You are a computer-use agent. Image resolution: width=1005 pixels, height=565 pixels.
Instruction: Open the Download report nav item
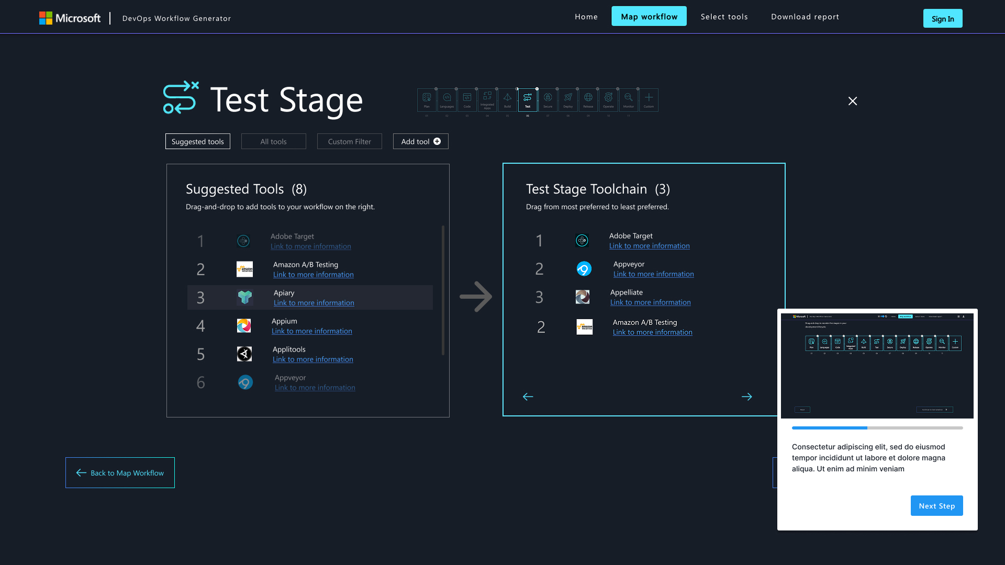pyautogui.click(x=805, y=17)
